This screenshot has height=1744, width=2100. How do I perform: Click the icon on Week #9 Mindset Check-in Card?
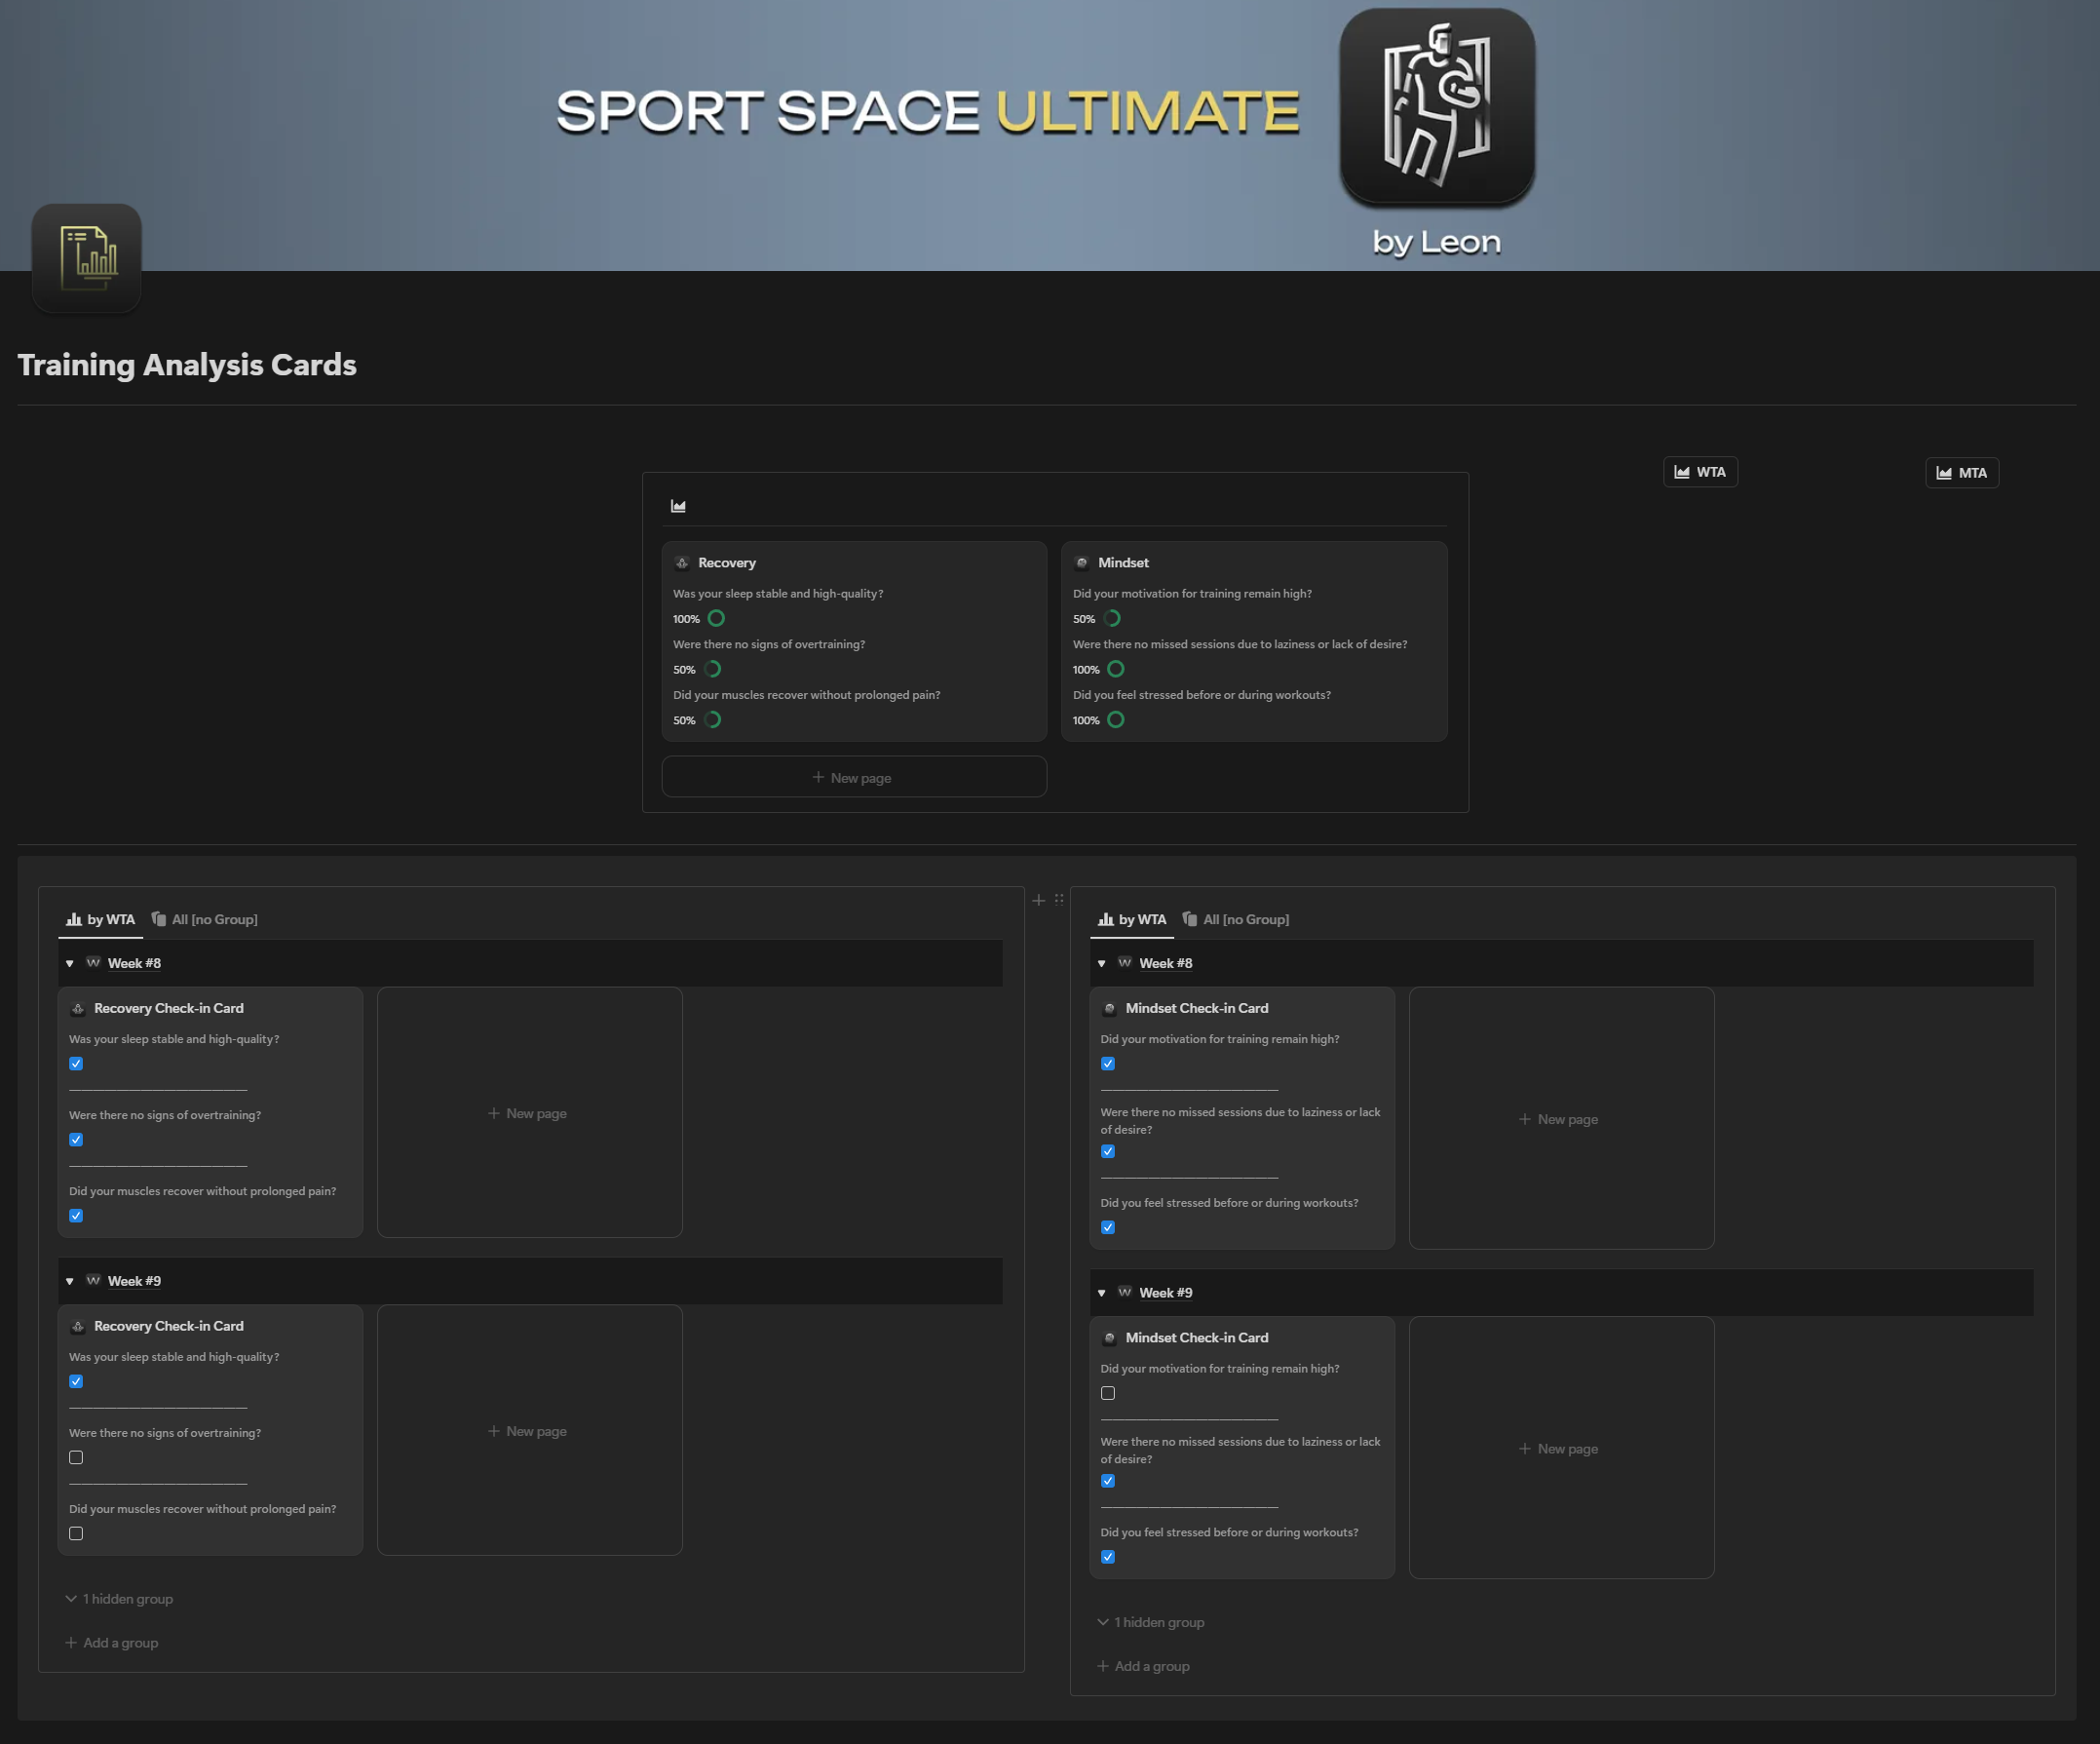coord(1109,1338)
